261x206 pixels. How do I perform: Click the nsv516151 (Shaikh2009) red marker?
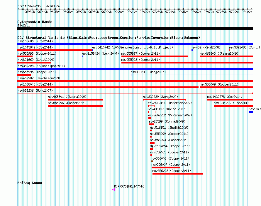(x=151, y=130)
